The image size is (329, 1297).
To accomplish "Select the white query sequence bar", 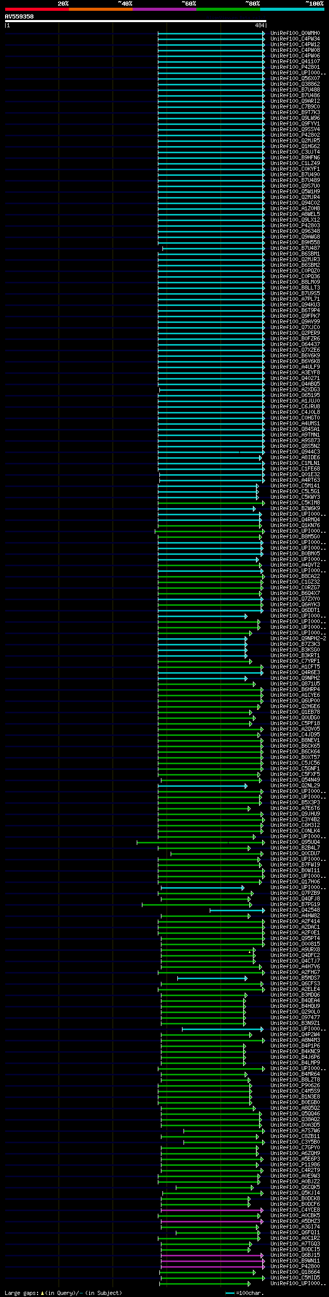I will point(135,22).
